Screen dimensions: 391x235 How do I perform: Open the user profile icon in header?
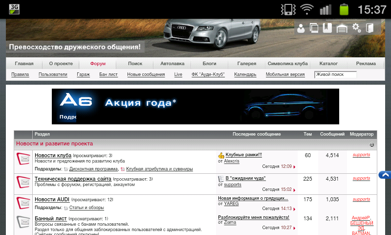[301, 28]
